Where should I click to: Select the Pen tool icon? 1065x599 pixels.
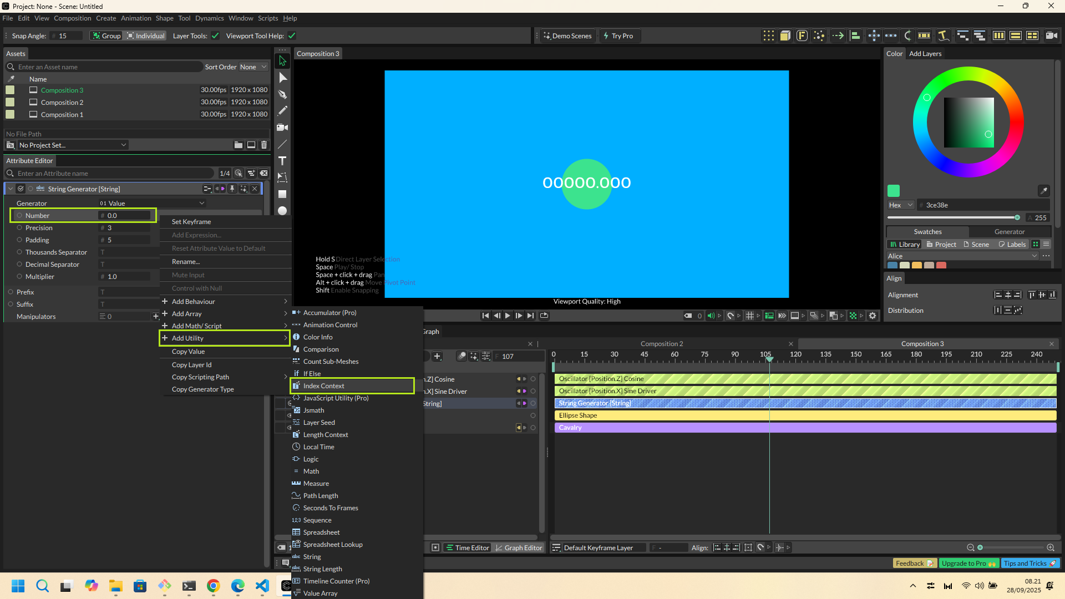tap(282, 94)
